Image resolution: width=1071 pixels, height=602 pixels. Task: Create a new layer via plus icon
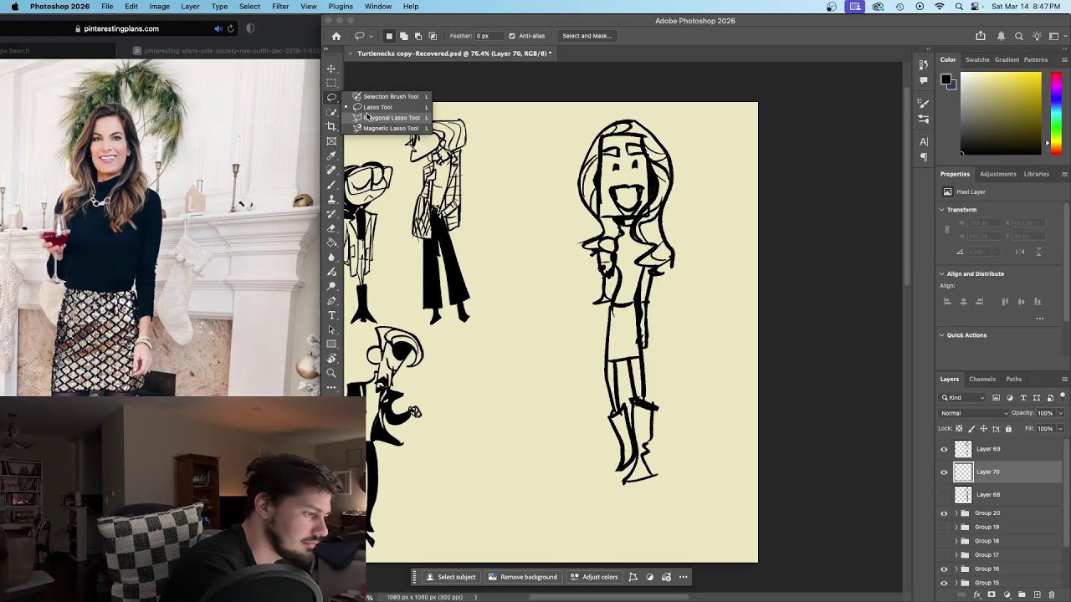tap(1037, 595)
